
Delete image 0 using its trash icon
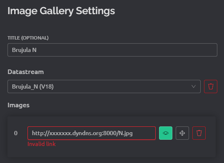(199, 133)
